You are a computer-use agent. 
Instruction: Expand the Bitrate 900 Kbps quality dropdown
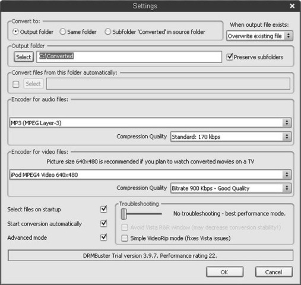[x=231, y=188]
